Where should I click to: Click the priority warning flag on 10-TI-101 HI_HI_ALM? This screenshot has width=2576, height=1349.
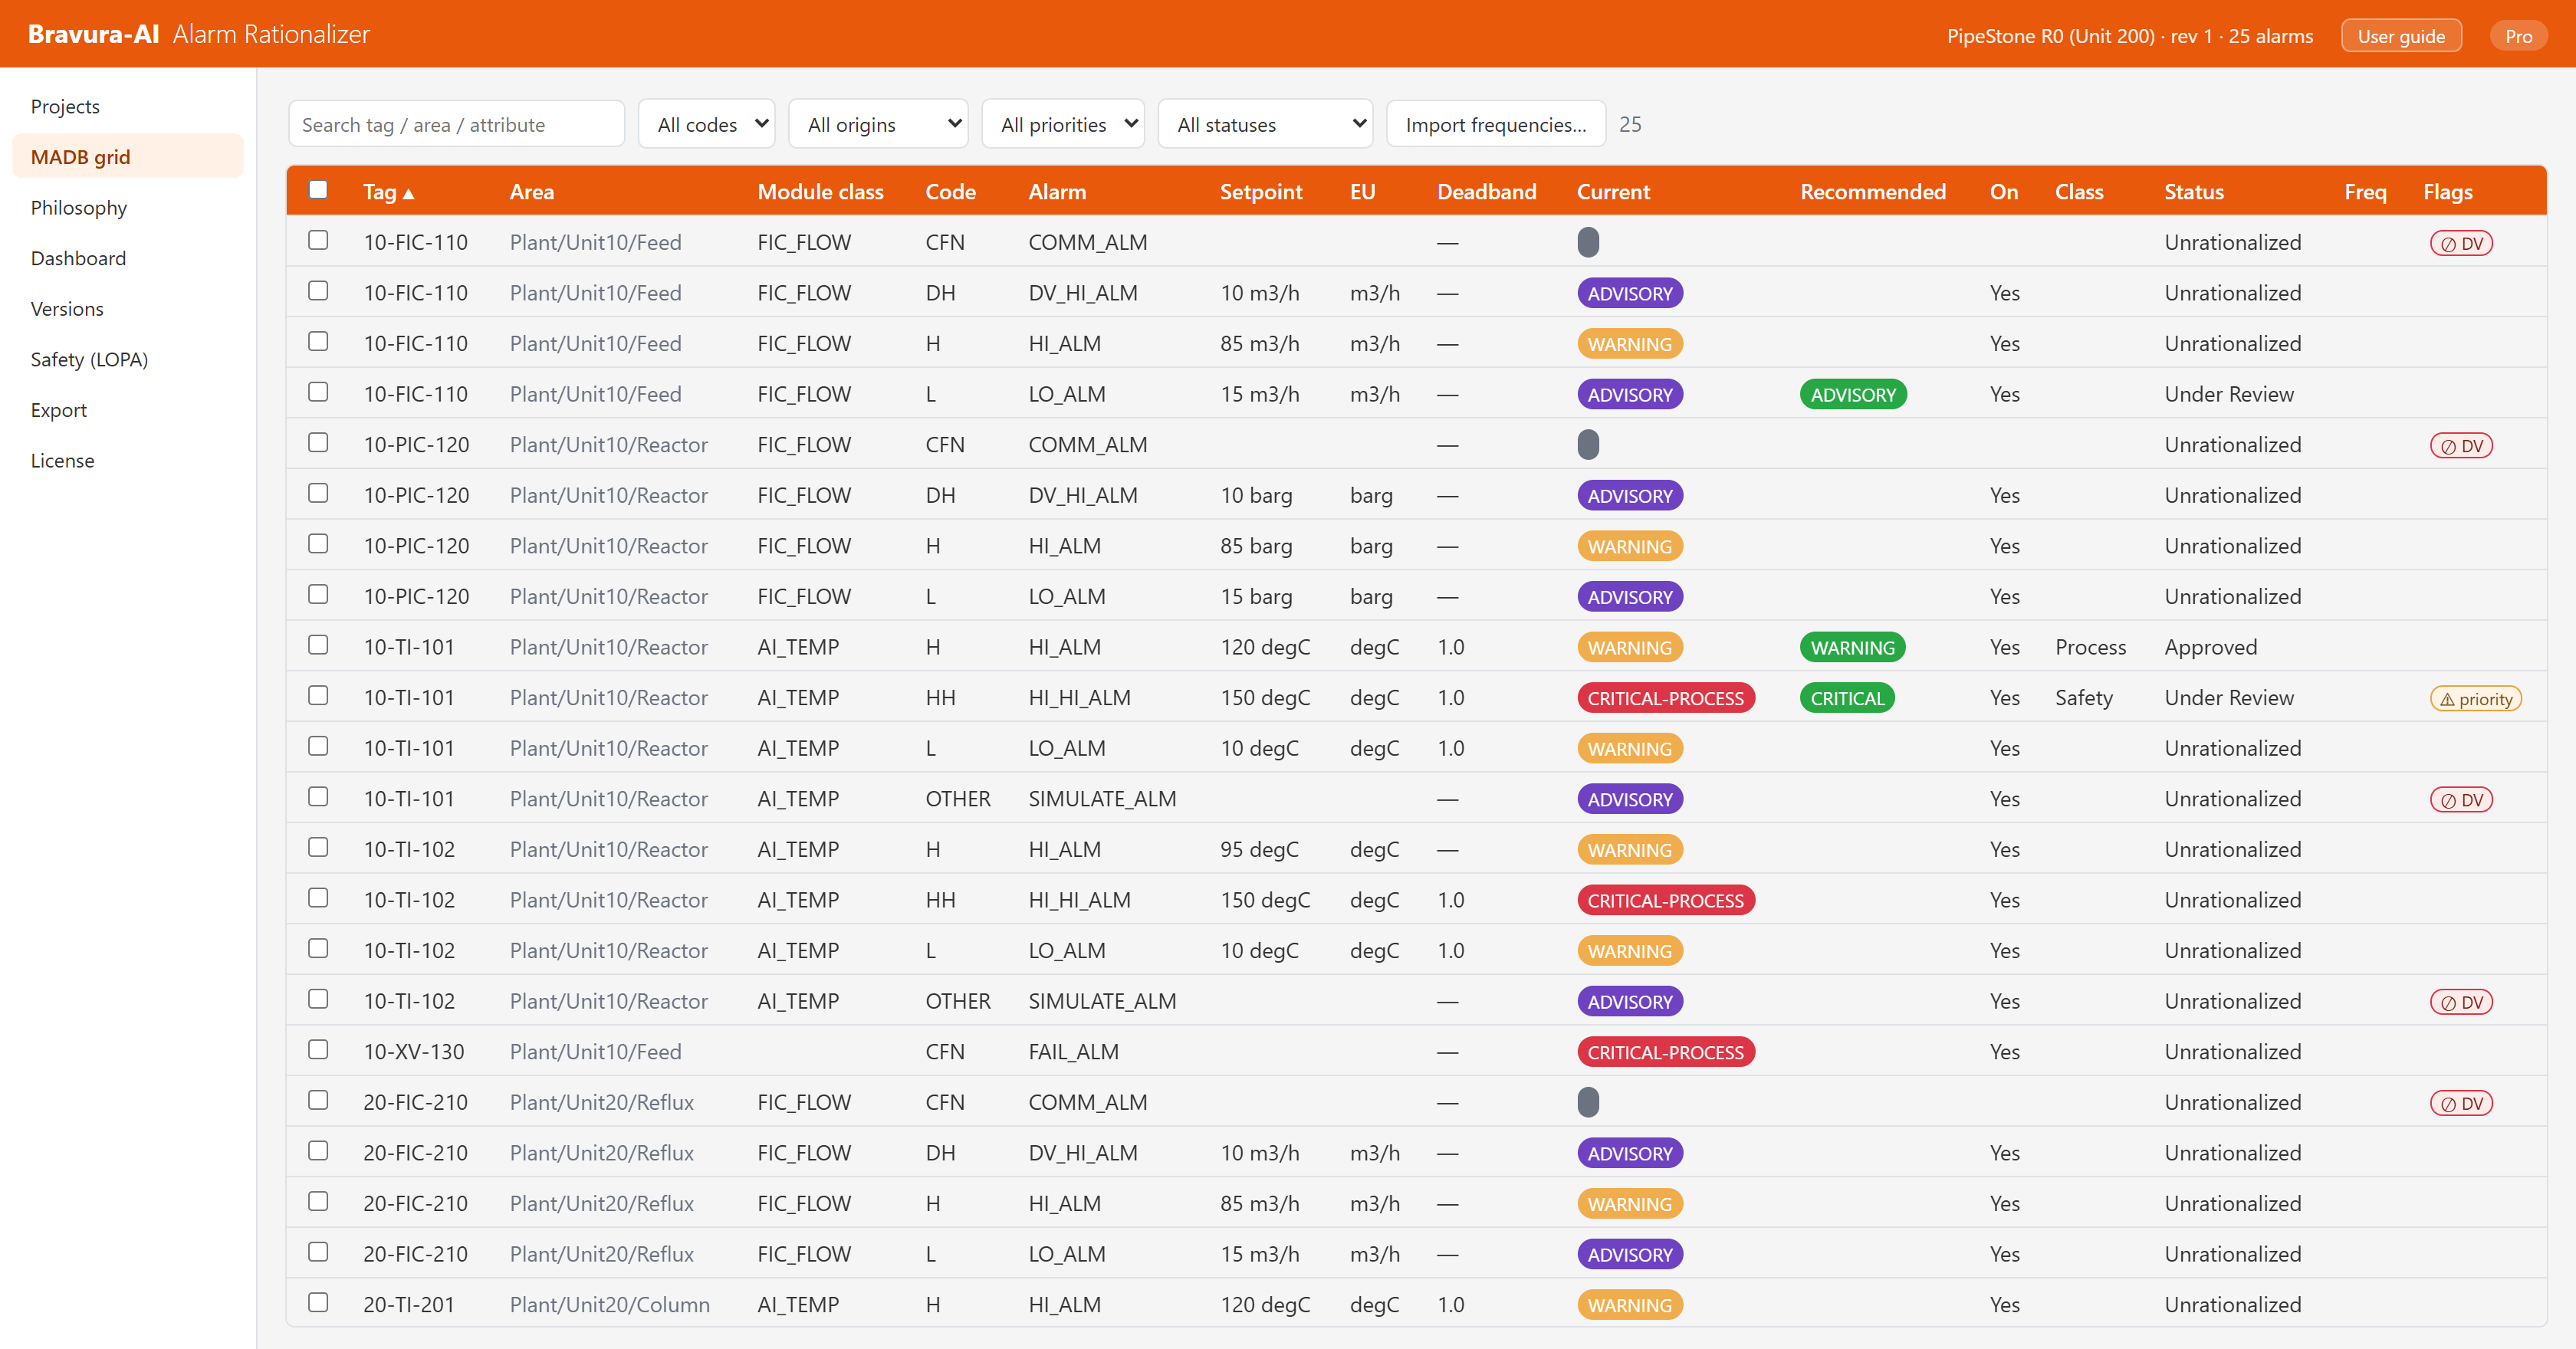(x=2476, y=699)
